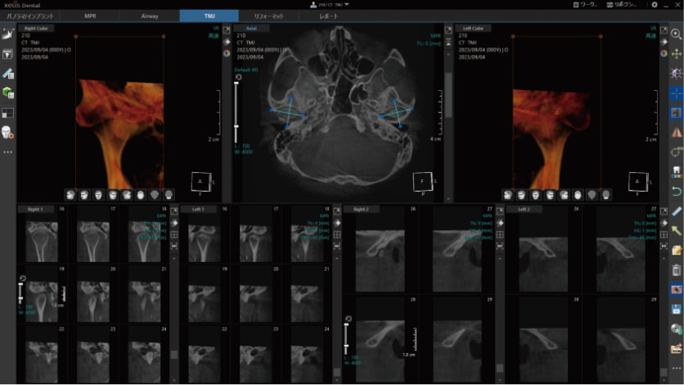This screenshot has height=385, width=684.
Task: Select the Pan move tool
Action: [x=677, y=53]
